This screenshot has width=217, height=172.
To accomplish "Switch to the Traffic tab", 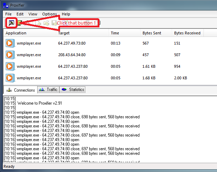I will pos(48,90).
